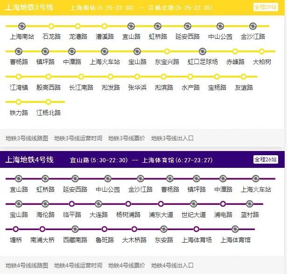This screenshot has height=274, width=287.
Task: Click the 江杨北路 terminal station marker
Action: coord(49,102)
